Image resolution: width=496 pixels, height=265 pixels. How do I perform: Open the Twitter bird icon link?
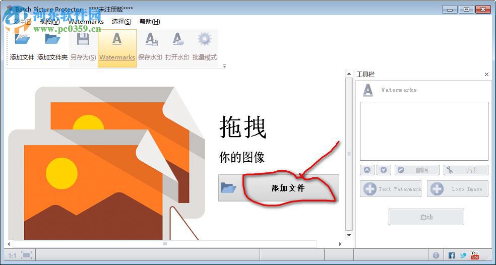point(463,255)
